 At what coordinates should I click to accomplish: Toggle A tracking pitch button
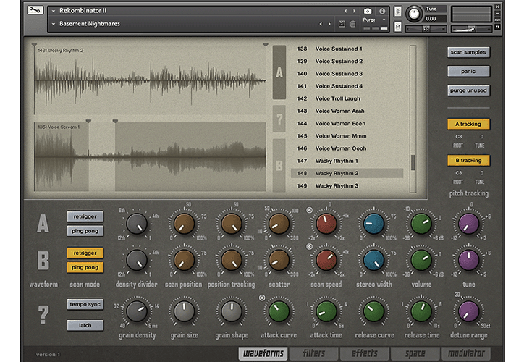pyautogui.click(x=468, y=124)
